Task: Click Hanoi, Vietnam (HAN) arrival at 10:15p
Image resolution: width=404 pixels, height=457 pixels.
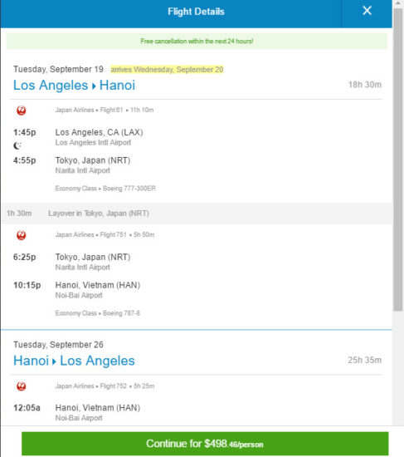Action: pos(98,290)
